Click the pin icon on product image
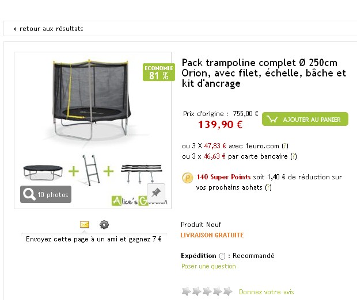Image resolution: width=357 pixels, height=300 pixels. click(155, 193)
